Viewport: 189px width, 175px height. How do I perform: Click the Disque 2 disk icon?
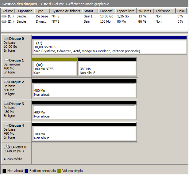point(6,82)
